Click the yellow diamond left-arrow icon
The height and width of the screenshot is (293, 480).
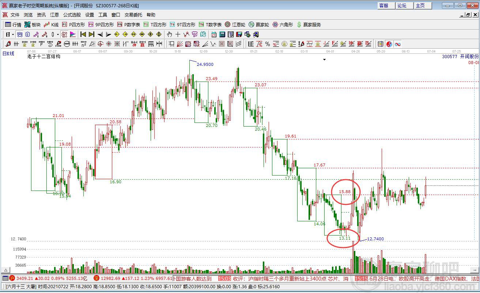click(x=117, y=34)
